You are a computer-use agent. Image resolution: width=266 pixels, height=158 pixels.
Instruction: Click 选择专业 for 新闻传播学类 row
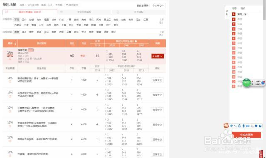coord(157,80)
